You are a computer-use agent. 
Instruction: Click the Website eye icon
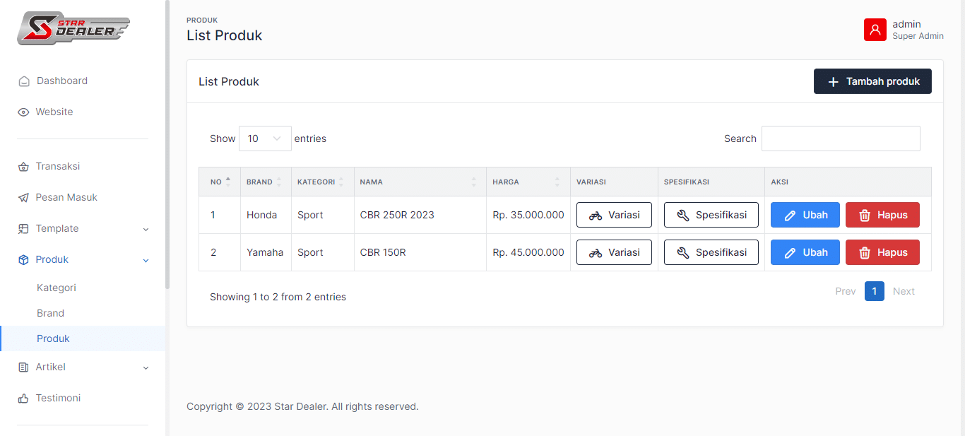pyautogui.click(x=23, y=112)
